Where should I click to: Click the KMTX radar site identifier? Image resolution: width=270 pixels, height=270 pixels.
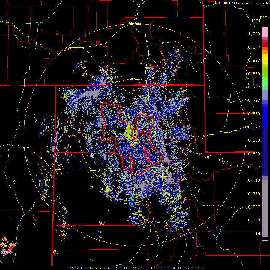click(157, 268)
